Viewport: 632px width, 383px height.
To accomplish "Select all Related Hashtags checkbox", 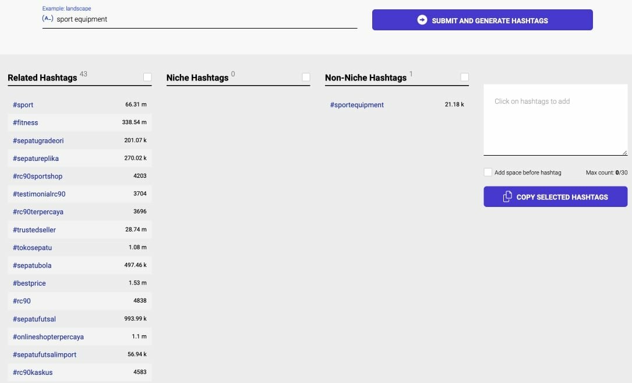I will click(147, 77).
